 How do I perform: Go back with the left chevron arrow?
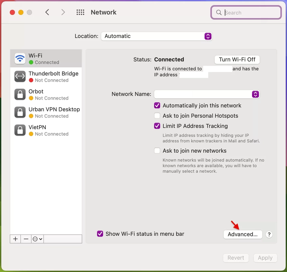click(47, 12)
